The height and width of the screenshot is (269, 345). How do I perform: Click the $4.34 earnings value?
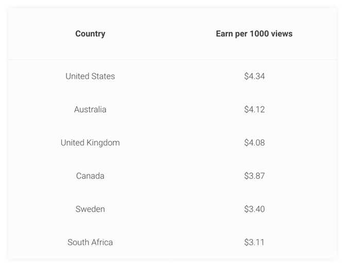click(254, 76)
